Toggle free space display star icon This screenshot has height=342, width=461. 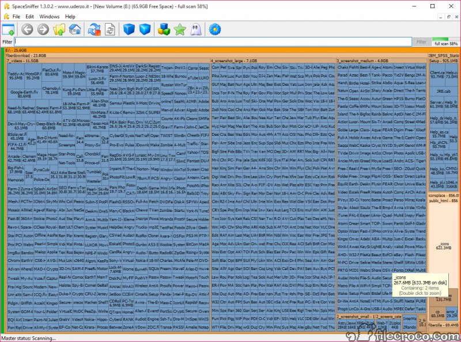click(x=180, y=29)
